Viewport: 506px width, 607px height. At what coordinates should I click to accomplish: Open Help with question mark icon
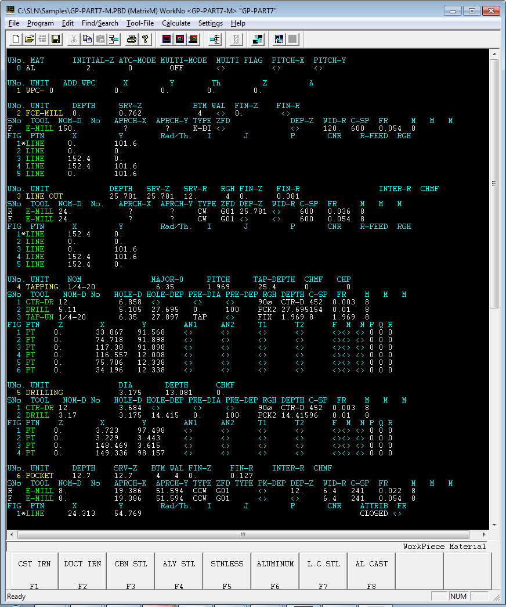(145, 39)
